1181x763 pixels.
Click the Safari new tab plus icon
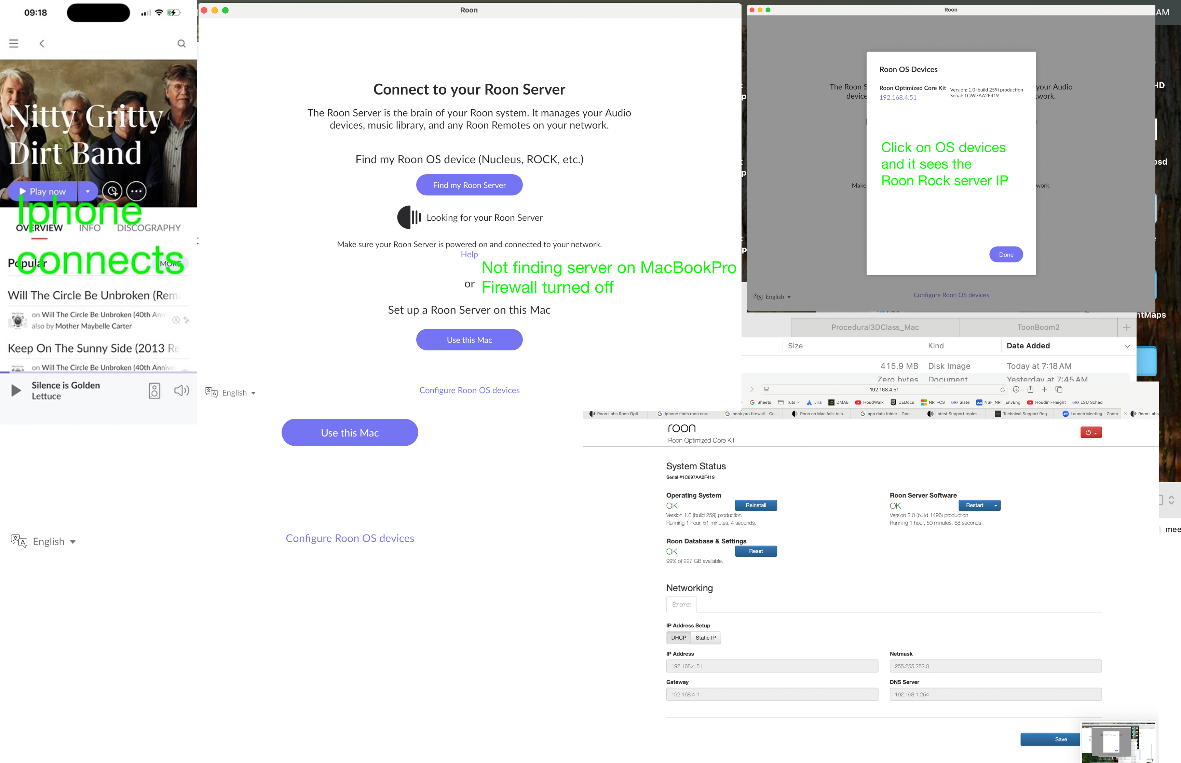(1044, 389)
